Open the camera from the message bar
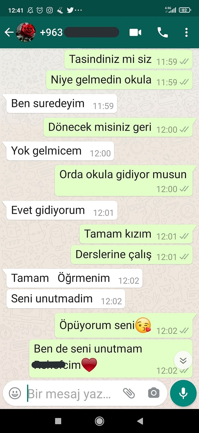199x433 pixels. click(154, 393)
